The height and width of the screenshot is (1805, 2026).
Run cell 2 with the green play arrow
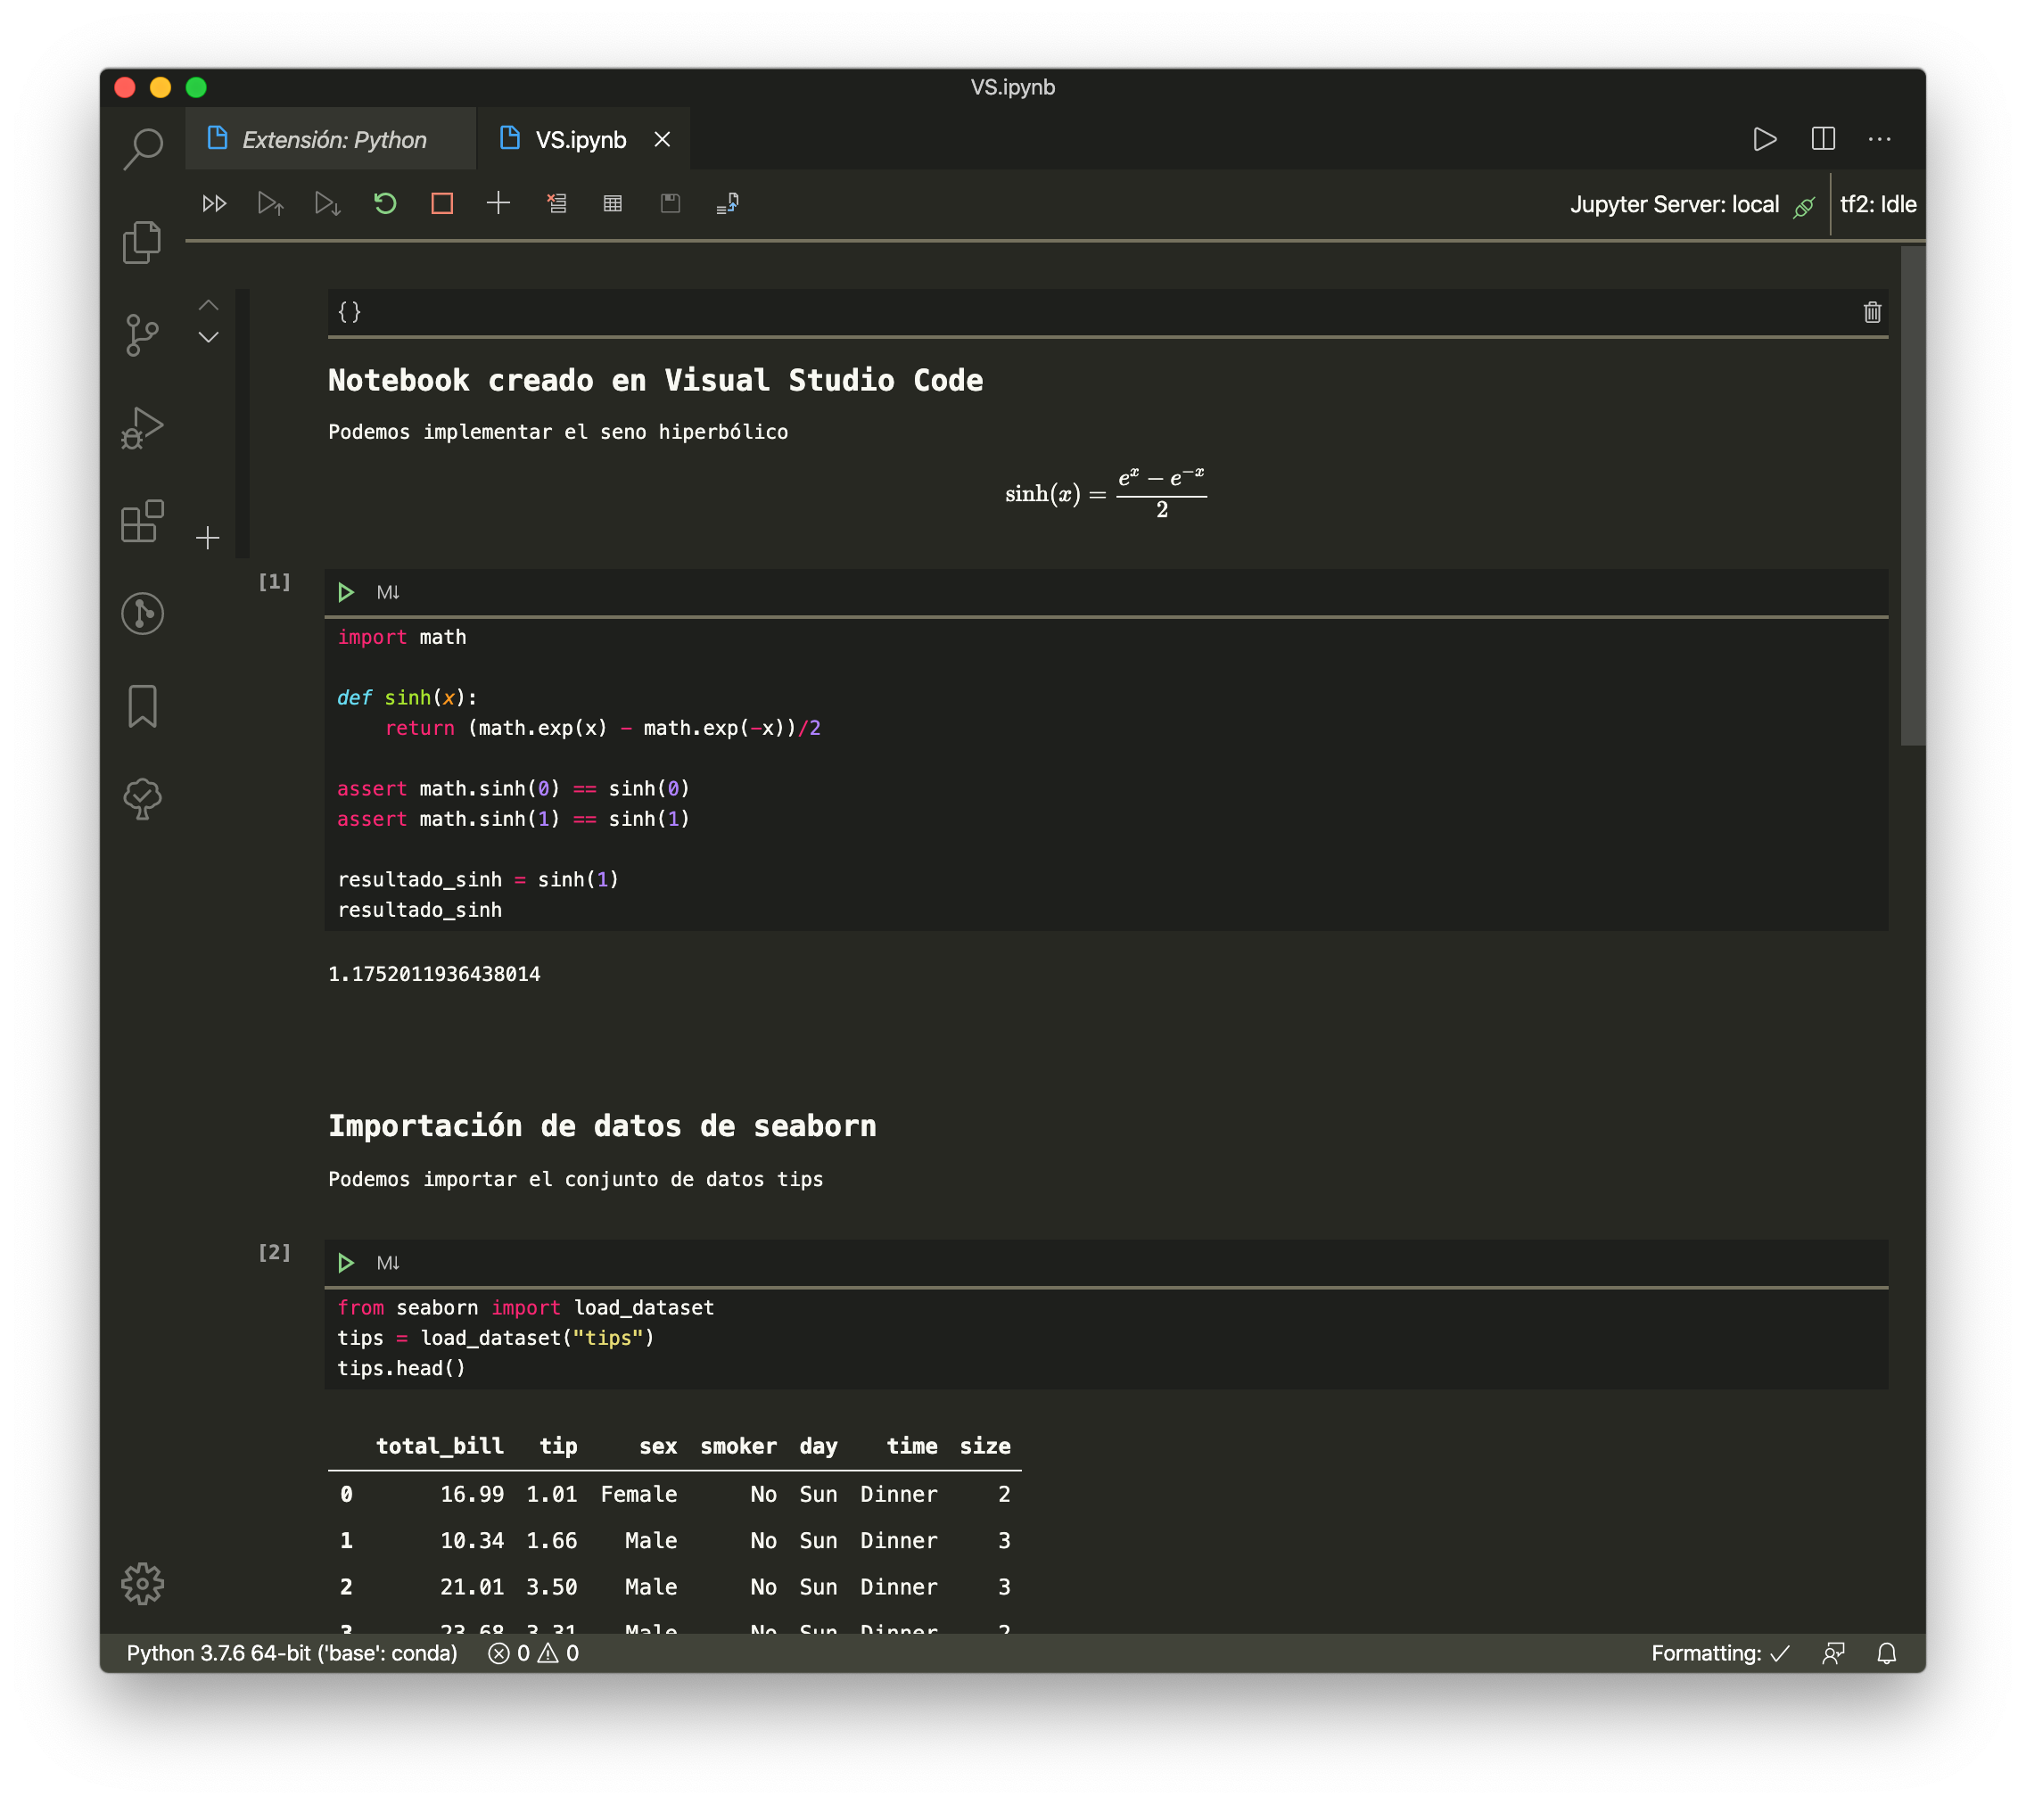[345, 1264]
